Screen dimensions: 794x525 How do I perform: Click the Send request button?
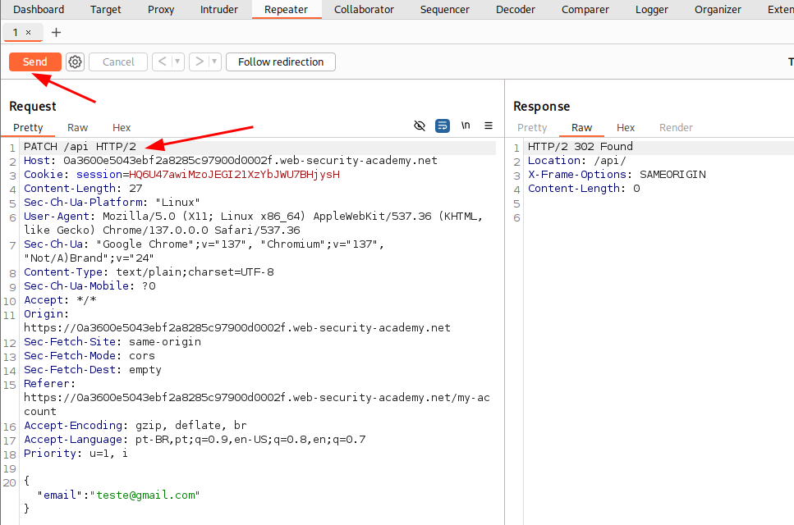(34, 62)
